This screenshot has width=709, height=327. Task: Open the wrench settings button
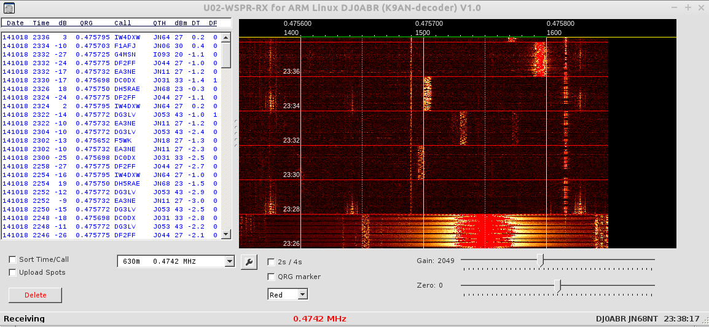[249, 261]
